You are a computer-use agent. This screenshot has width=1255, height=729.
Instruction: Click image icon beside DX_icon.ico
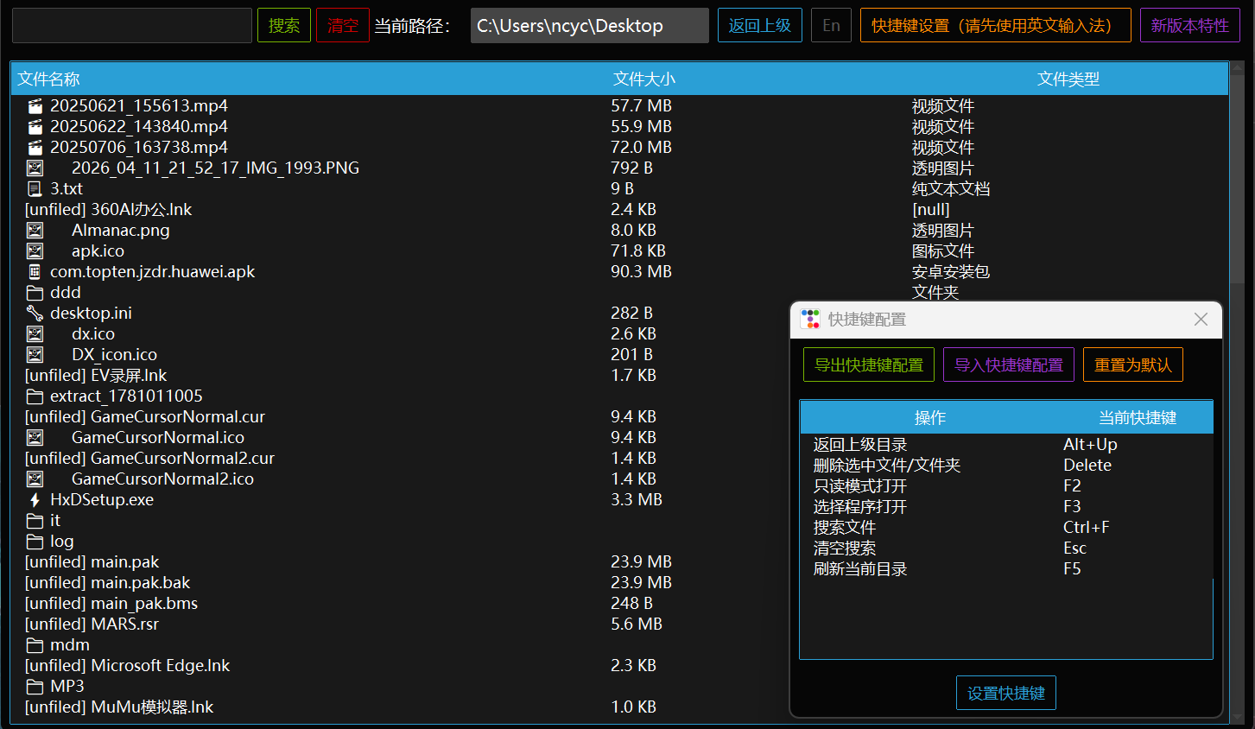point(35,355)
